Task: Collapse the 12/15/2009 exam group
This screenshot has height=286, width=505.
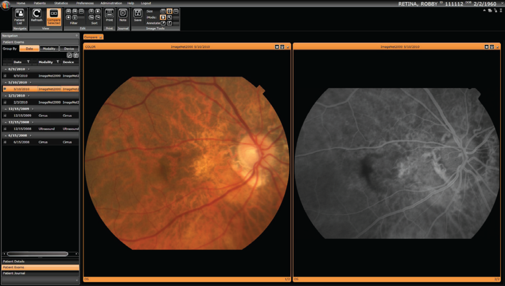Action: pyautogui.click(x=5, y=109)
